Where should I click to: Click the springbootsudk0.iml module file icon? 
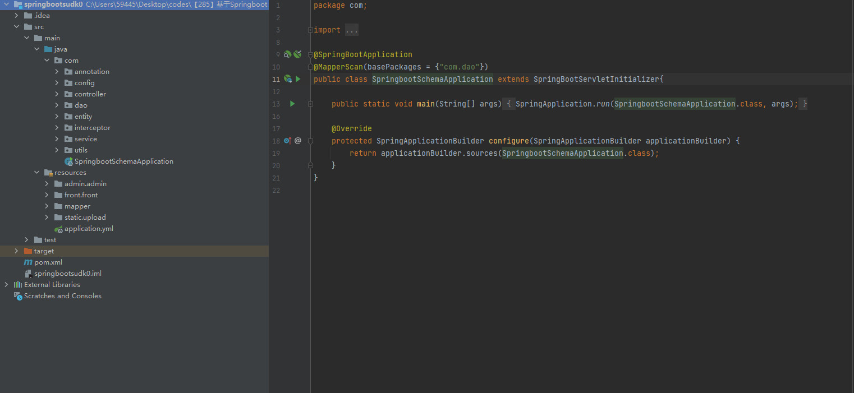click(28, 274)
